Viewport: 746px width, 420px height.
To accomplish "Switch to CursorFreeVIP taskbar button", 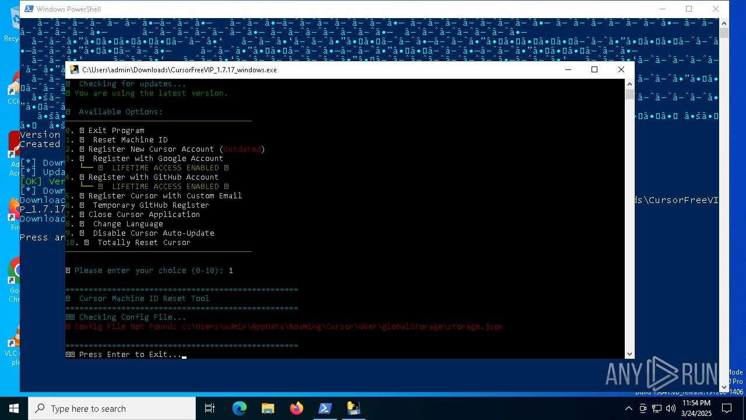I will [354, 408].
